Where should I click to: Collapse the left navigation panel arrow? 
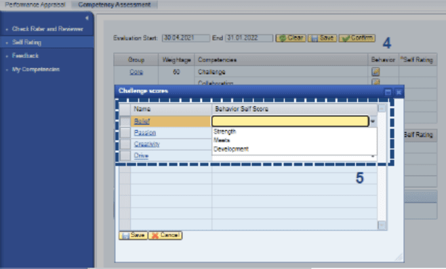tap(87, 18)
